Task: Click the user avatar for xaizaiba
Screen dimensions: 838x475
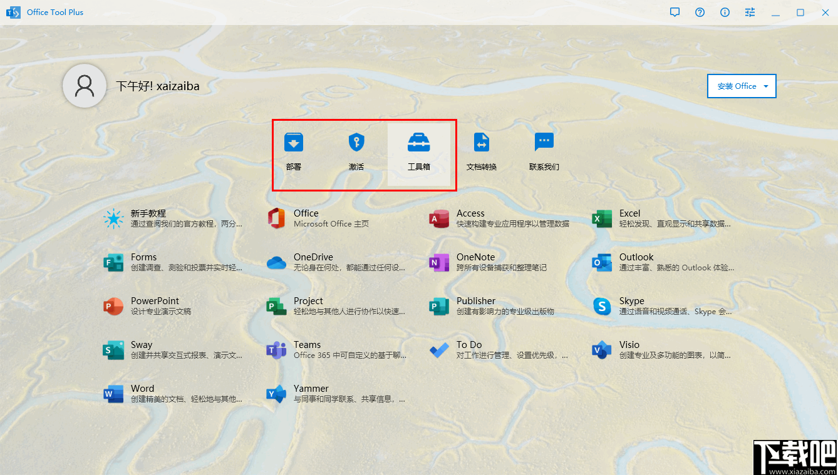Action: (85, 86)
